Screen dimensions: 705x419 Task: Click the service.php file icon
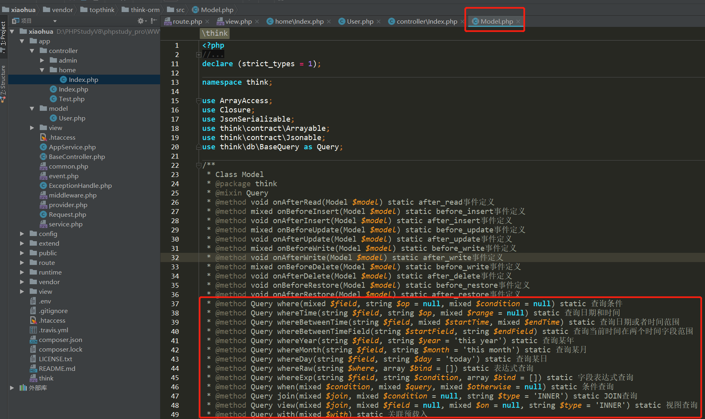[x=43, y=224]
